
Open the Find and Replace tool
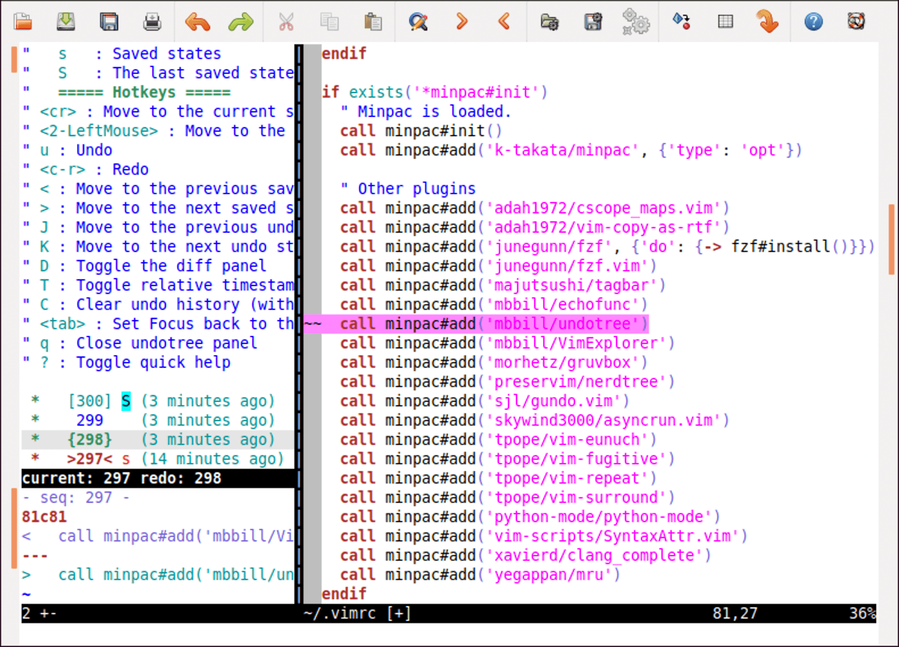(418, 22)
